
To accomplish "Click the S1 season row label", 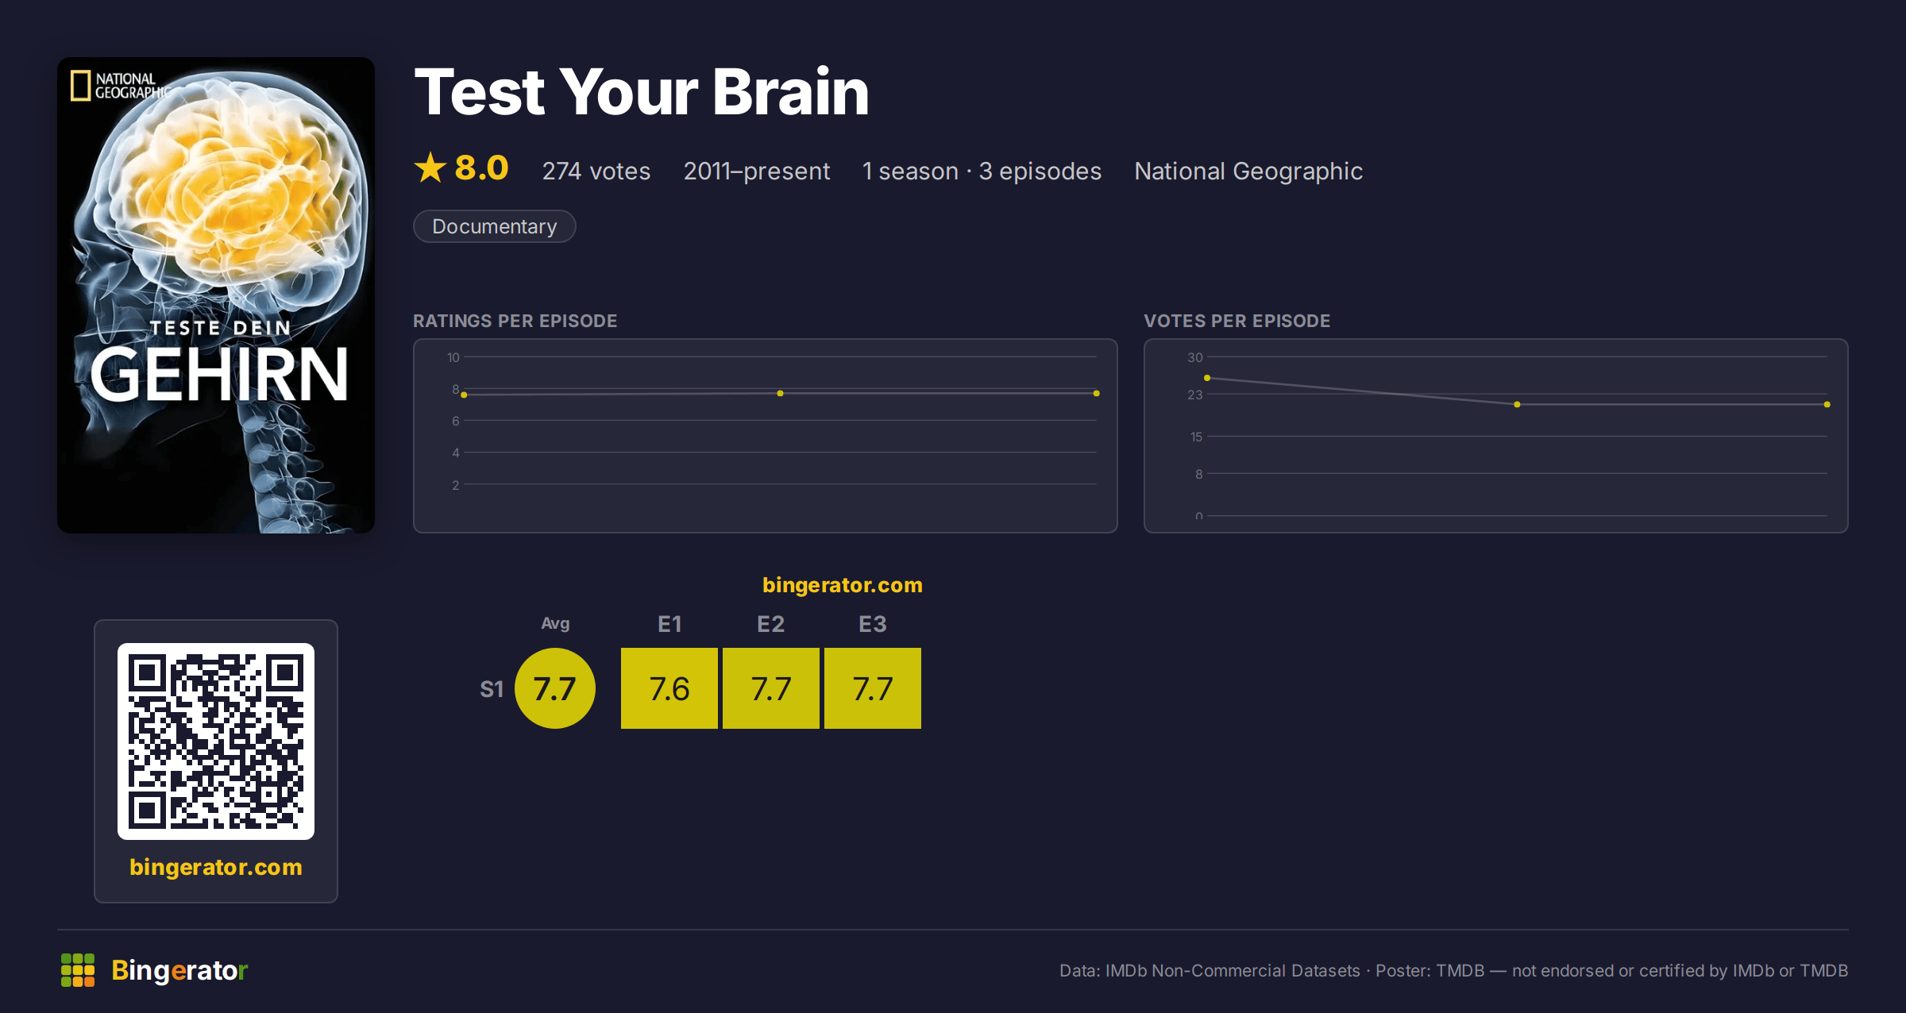I will [492, 689].
